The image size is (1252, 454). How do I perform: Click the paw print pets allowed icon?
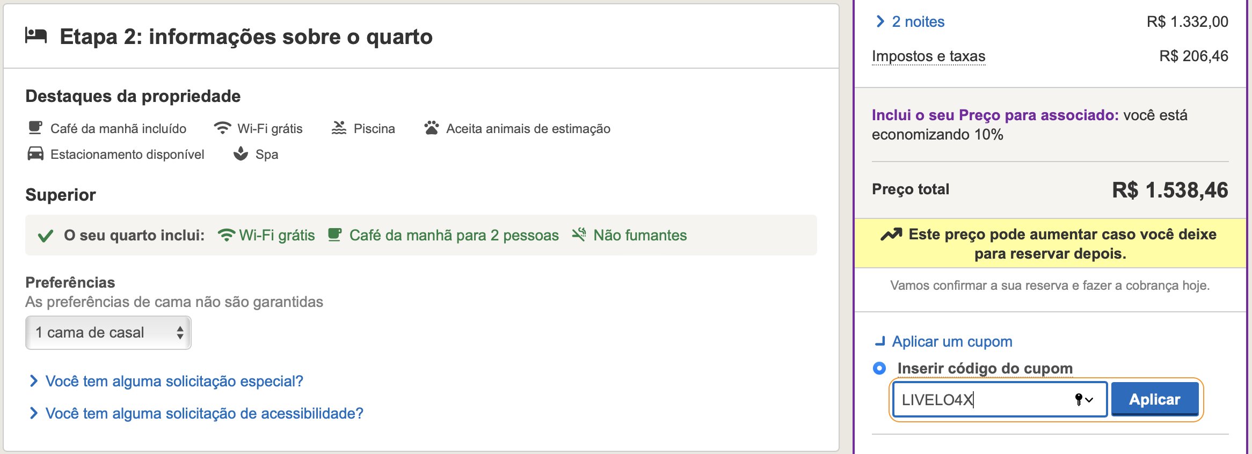[431, 128]
